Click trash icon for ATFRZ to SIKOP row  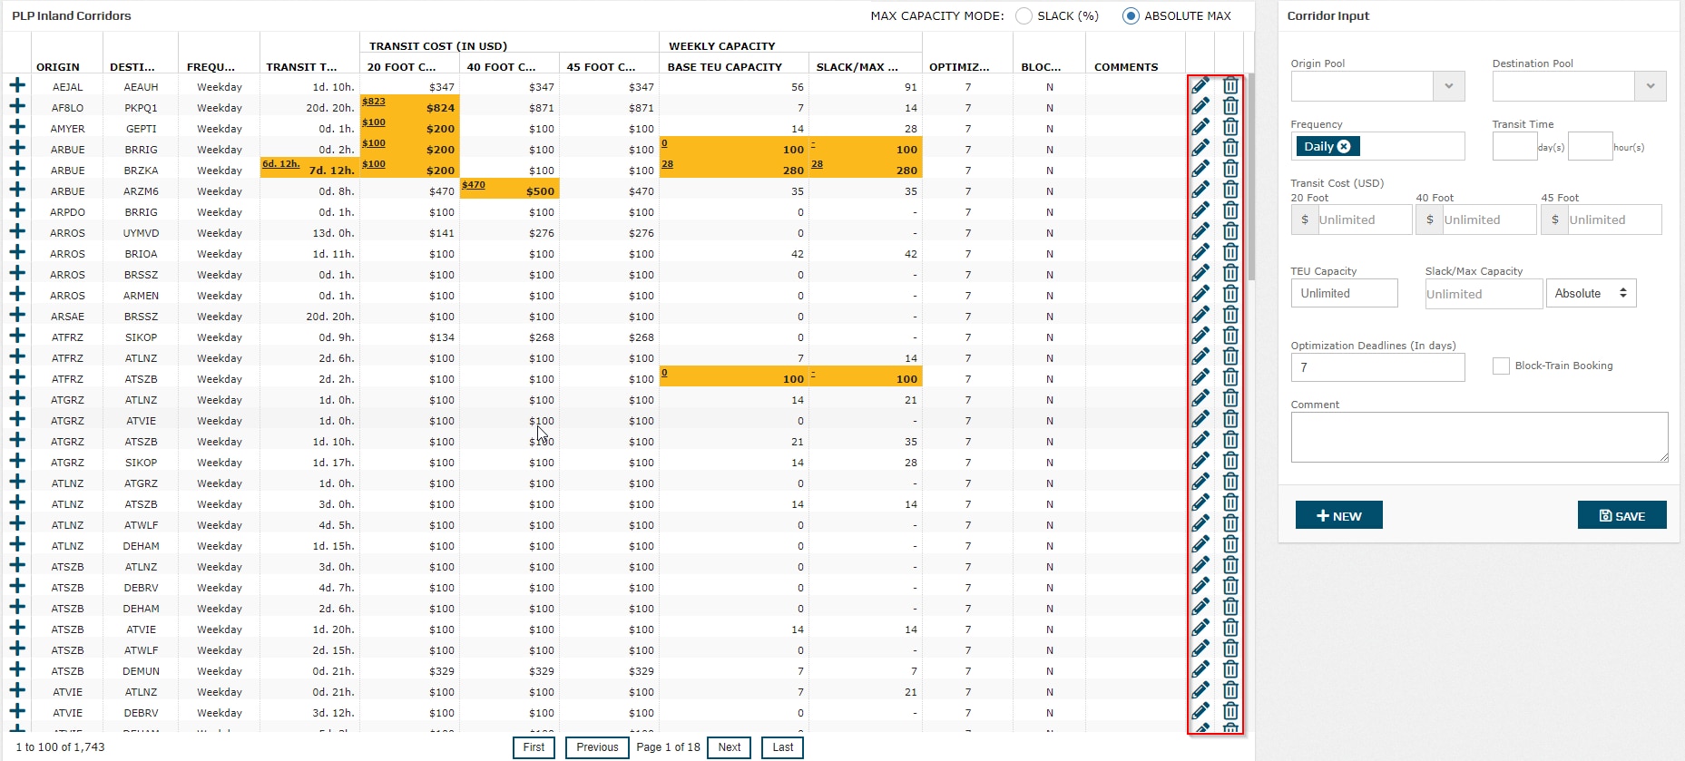point(1230,337)
